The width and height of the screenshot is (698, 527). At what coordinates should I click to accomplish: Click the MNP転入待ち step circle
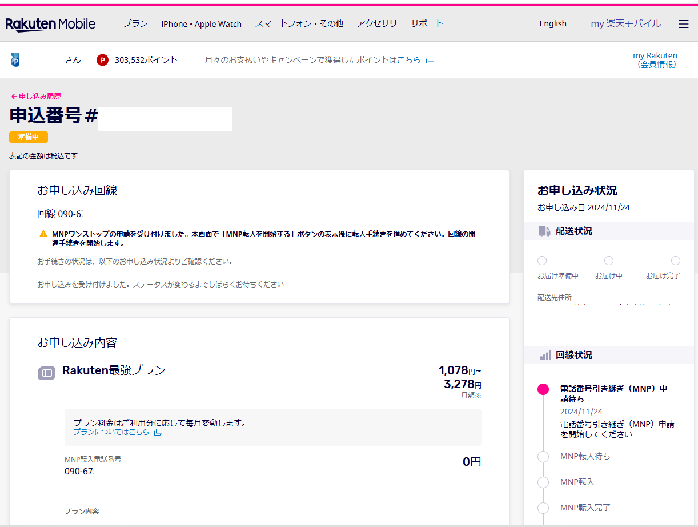click(x=543, y=457)
